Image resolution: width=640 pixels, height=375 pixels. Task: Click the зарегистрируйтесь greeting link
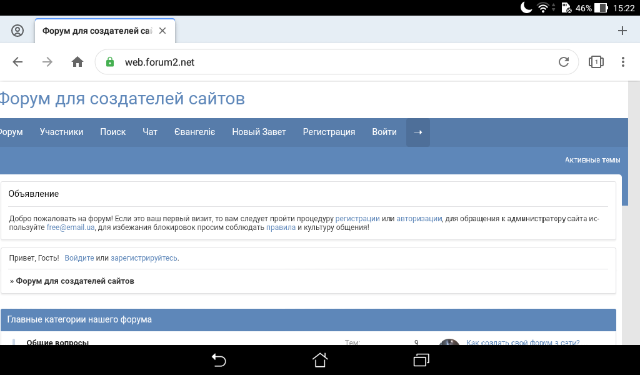point(144,258)
